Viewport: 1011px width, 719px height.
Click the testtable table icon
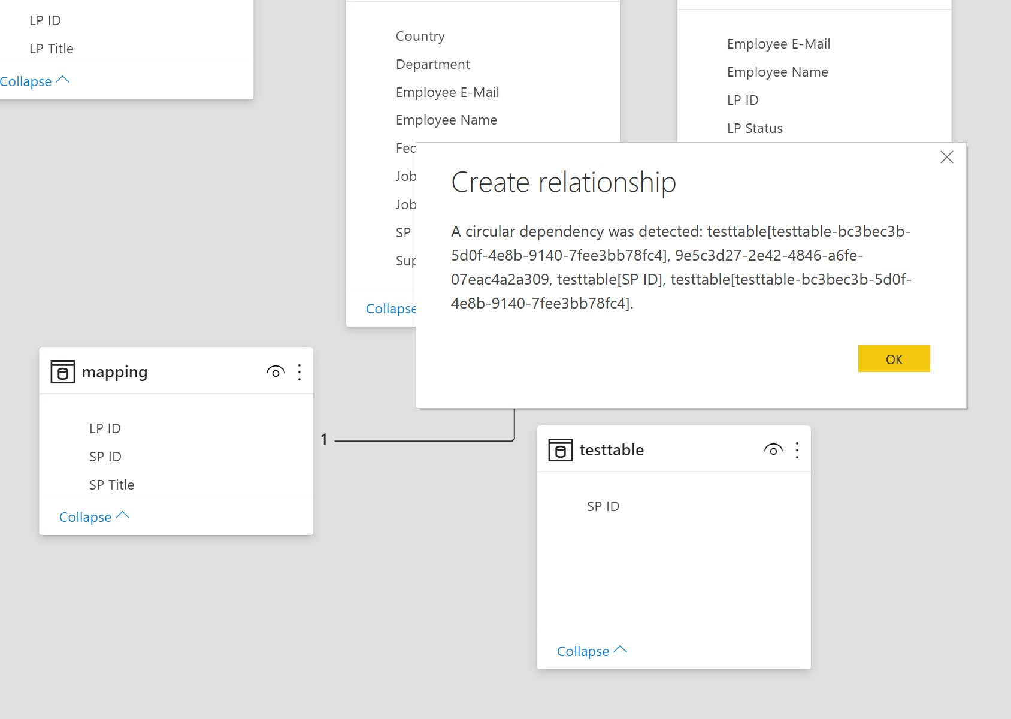[561, 450]
